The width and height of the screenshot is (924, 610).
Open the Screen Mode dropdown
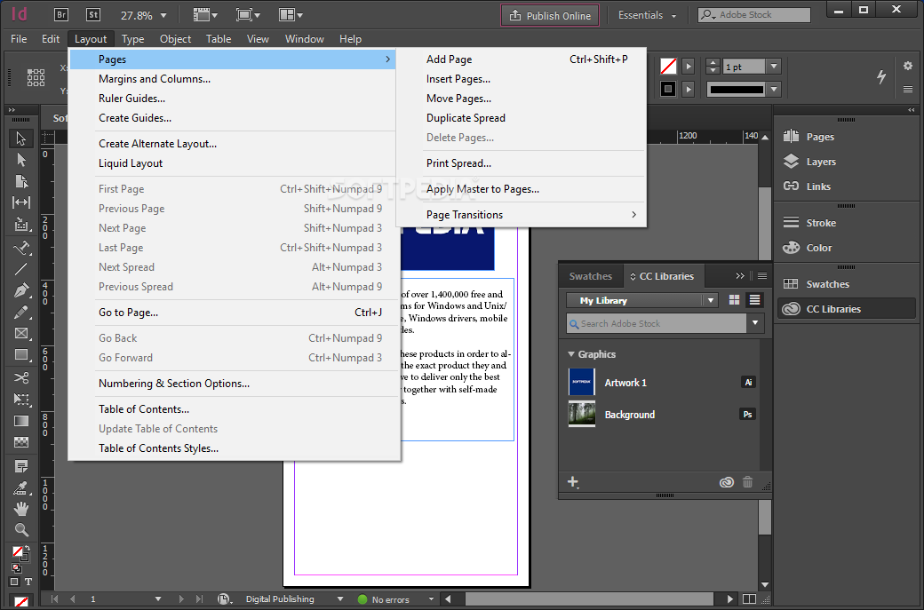tap(248, 15)
